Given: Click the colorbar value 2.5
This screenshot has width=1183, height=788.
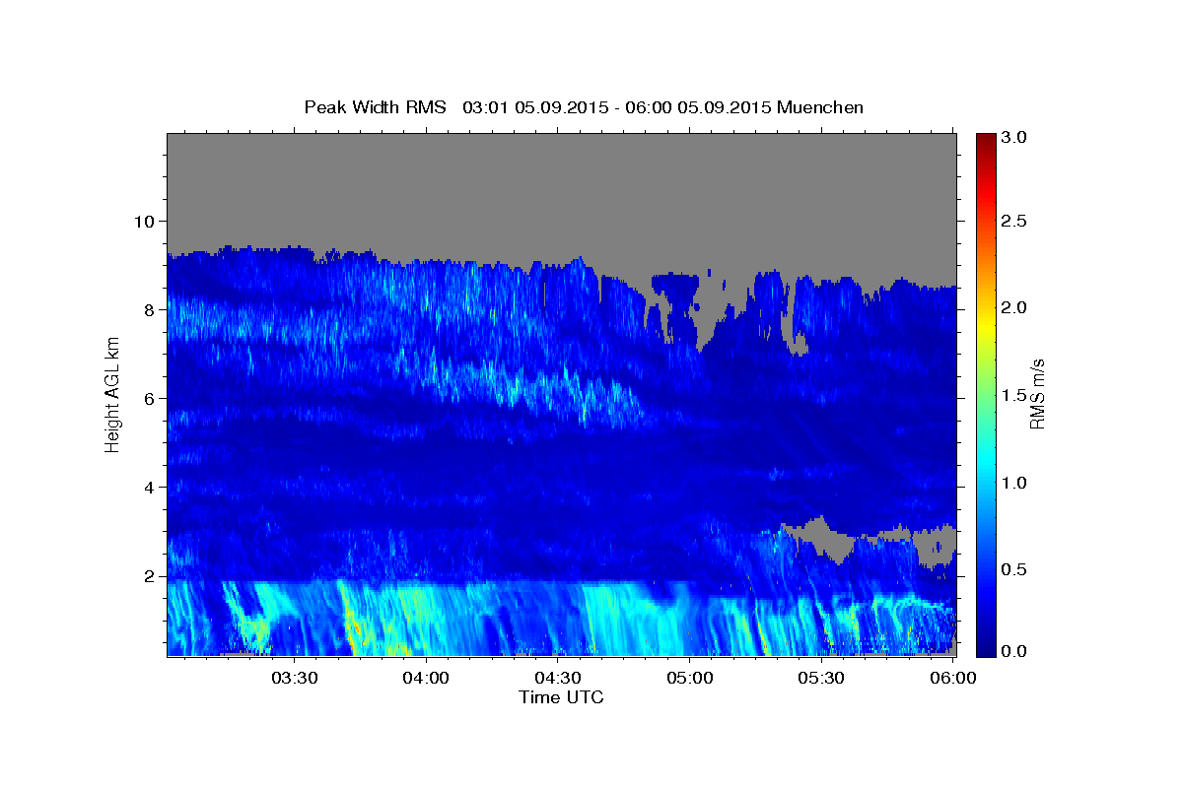Looking at the screenshot, I should point(1016,221).
